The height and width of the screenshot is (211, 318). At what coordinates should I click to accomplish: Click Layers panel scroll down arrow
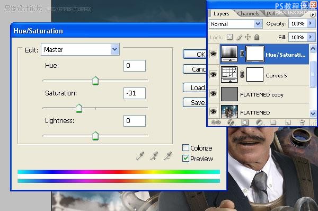tap(313, 113)
